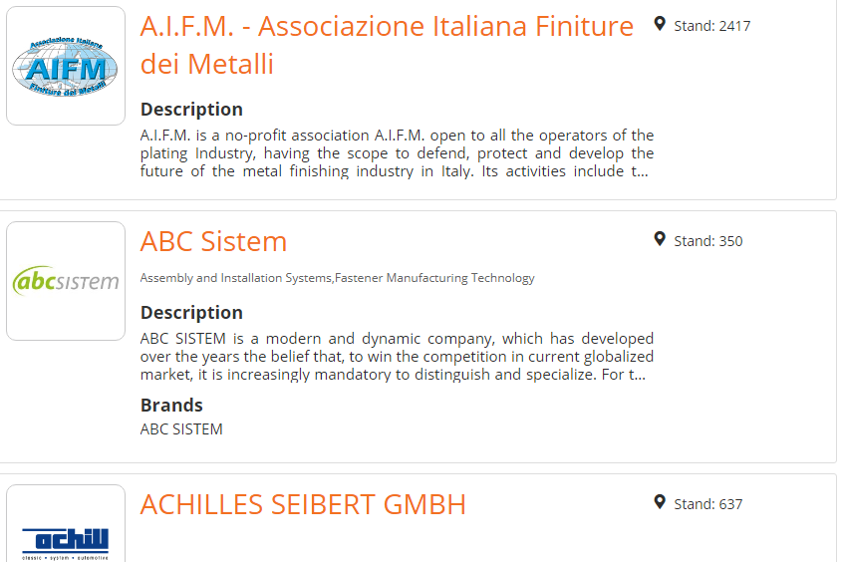Image resolution: width=844 pixels, height=562 pixels.
Task: Open the AIFM globe logo thumbnail
Action: tap(66, 66)
